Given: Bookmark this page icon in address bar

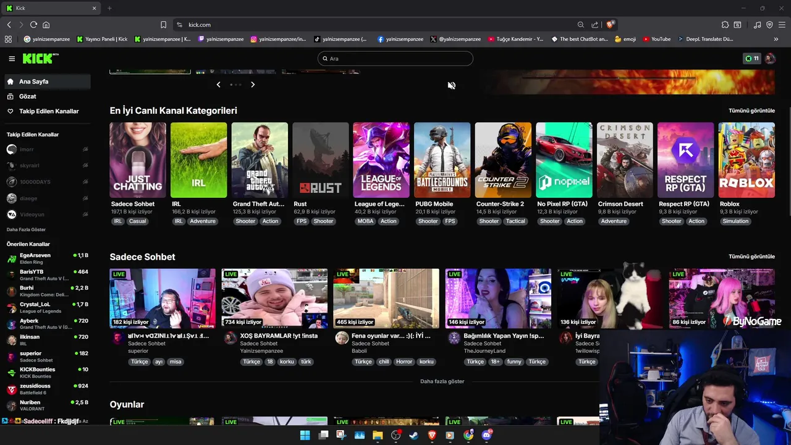Looking at the screenshot, I should tap(163, 25).
